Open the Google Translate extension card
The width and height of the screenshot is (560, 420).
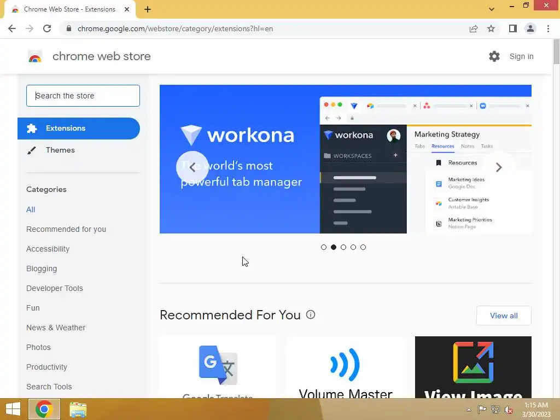218,367
